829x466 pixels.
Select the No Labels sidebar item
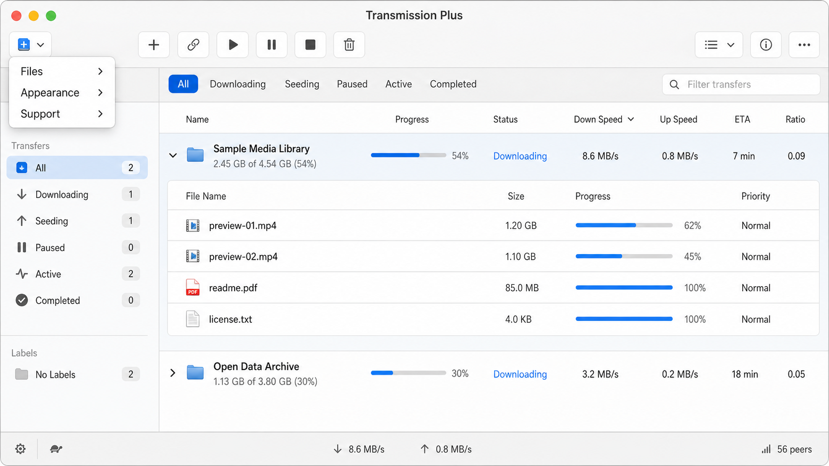[77, 374]
